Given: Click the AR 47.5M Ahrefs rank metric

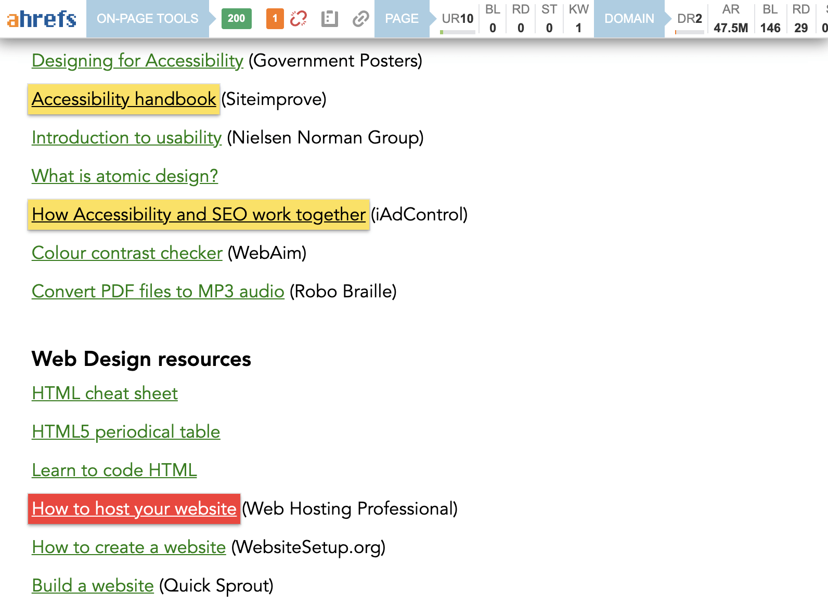Looking at the screenshot, I should [730, 19].
